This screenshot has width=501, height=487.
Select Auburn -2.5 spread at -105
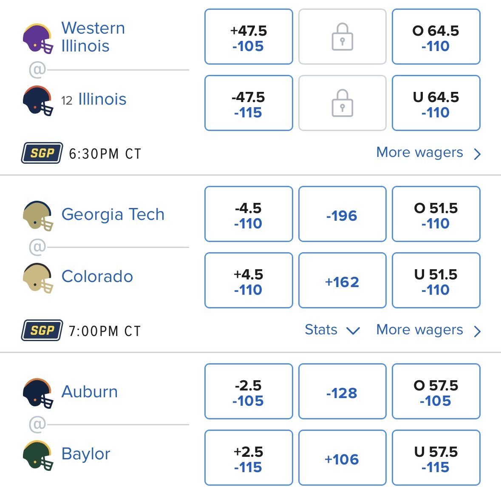pos(249,391)
